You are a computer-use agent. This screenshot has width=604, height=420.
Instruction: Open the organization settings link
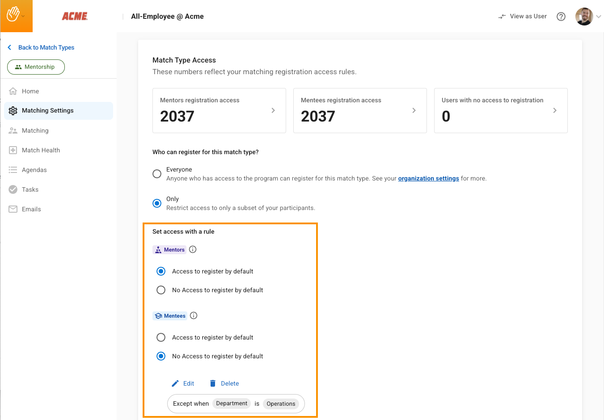(428, 178)
